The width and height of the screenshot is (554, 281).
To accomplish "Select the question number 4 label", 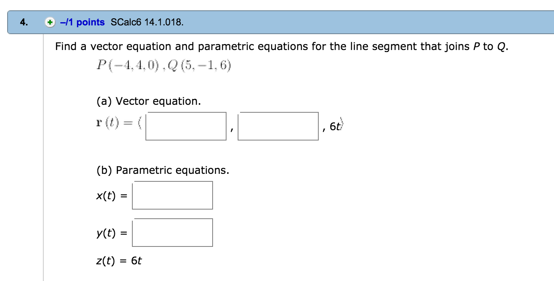I will (x=25, y=23).
